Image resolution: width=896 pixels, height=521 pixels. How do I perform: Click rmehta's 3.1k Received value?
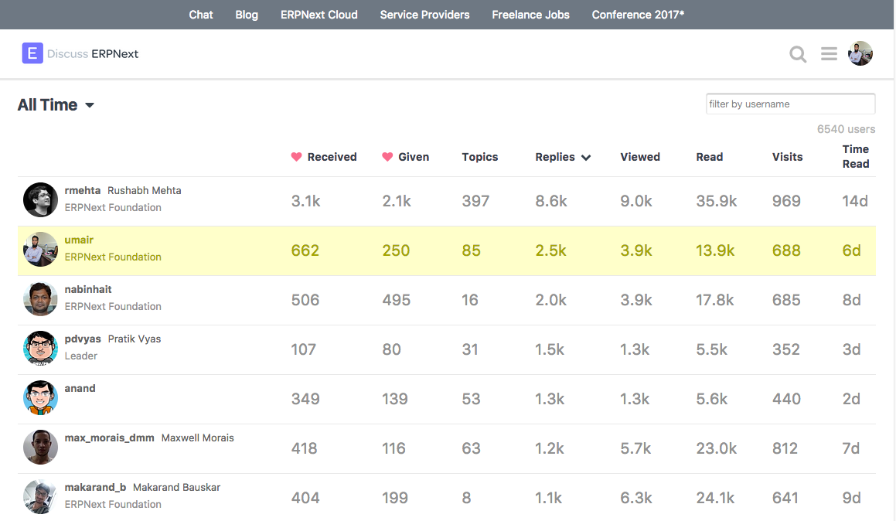(305, 201)
